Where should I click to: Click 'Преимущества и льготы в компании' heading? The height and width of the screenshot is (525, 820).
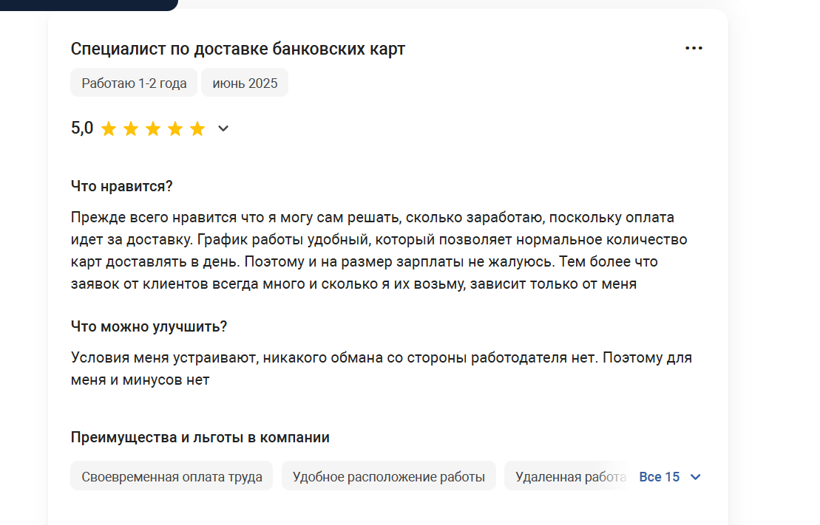[200, 437]
